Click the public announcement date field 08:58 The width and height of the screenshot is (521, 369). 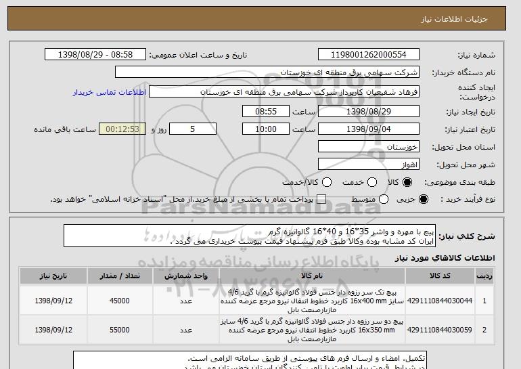point(95,55)
